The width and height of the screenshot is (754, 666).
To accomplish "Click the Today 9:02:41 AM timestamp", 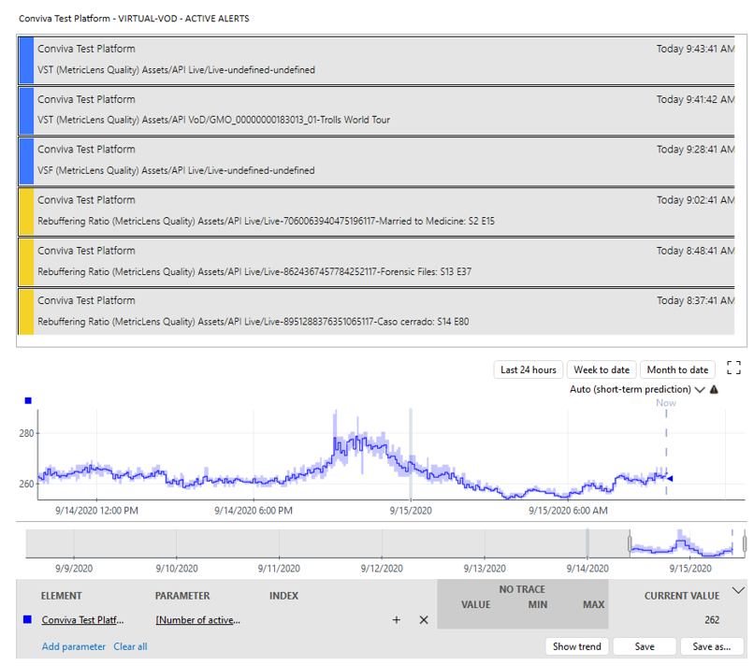I will pos(695,199).
